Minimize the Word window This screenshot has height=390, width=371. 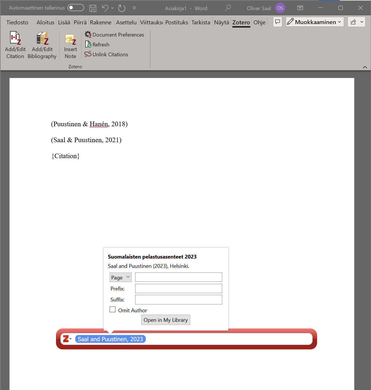click(321, 8)
